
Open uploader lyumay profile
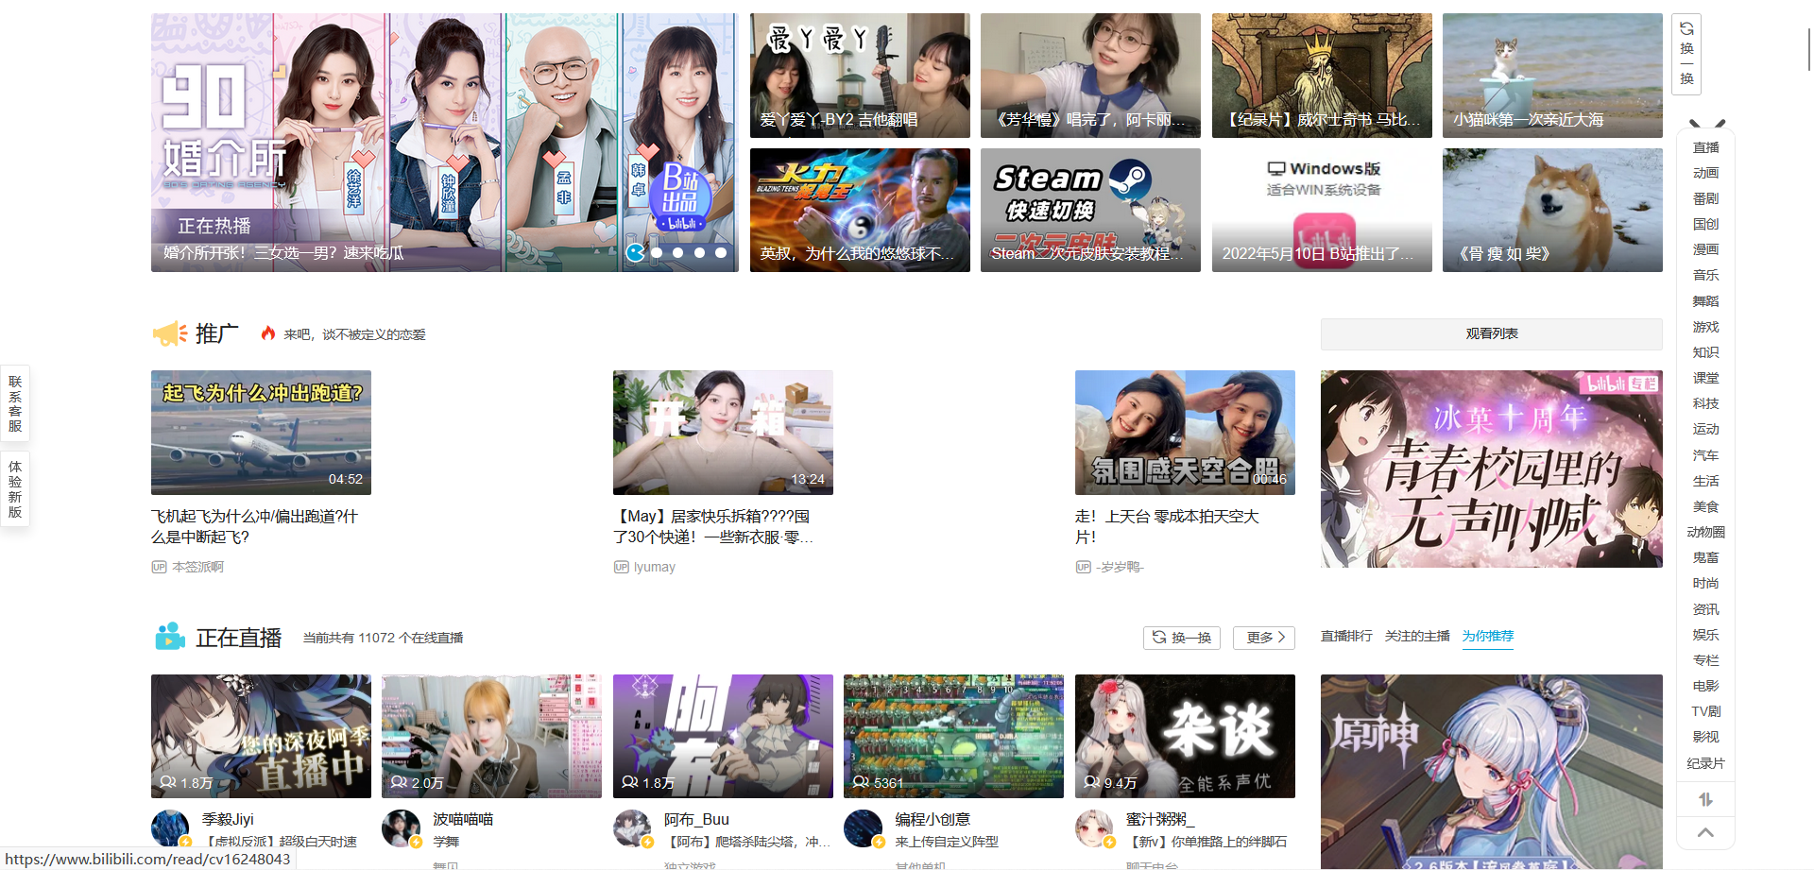654,567
